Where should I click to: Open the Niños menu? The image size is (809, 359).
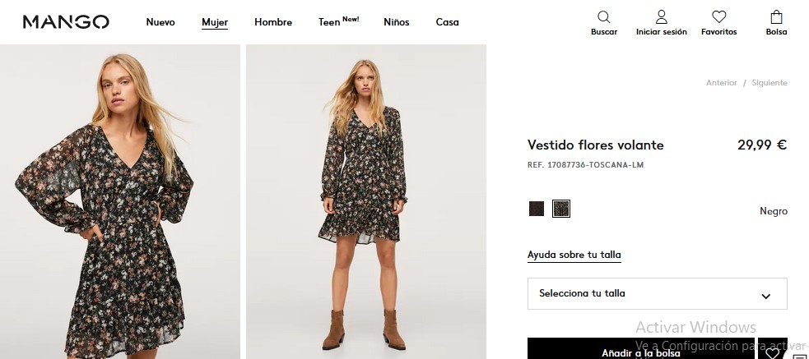coord(396,22)
